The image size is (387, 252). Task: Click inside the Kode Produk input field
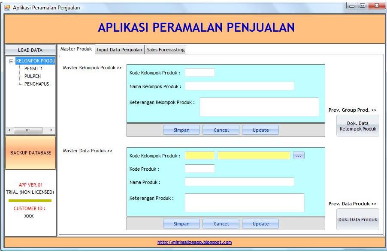point(200,168)
